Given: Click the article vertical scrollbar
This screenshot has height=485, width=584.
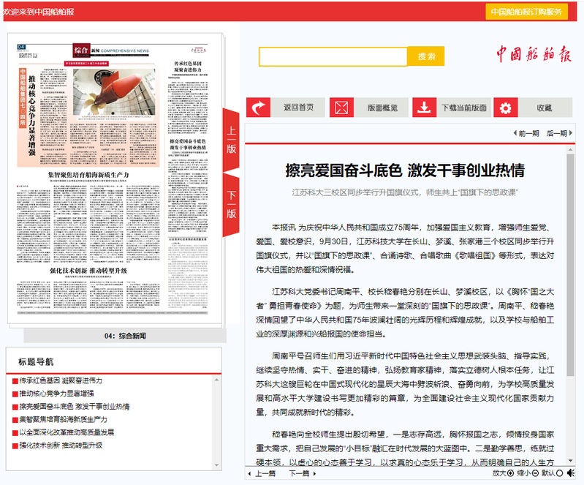Looking at the screenshot, I should tap(571, 293).
